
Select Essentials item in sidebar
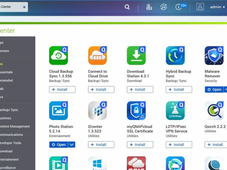[6, 72]
